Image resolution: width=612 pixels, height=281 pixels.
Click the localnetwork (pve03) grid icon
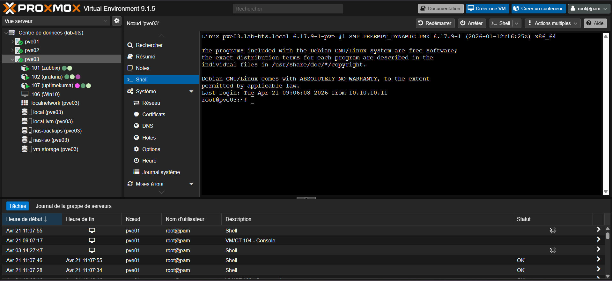click(25, 103)
